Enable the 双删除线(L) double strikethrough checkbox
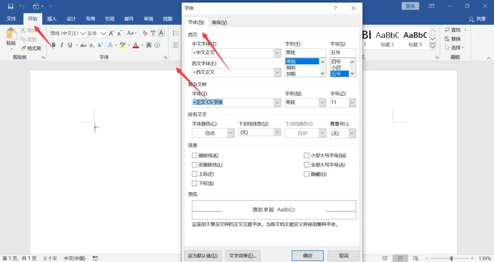 [x=195, y=164]
